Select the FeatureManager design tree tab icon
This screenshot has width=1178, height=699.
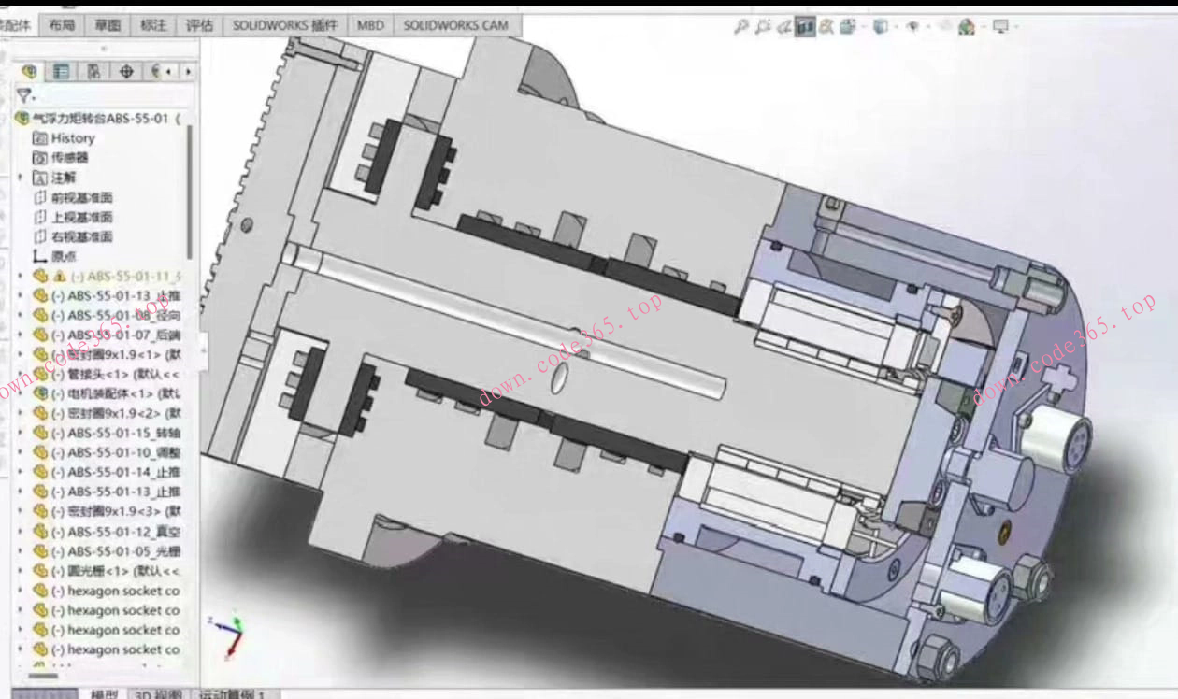click(x=30, y=71)
